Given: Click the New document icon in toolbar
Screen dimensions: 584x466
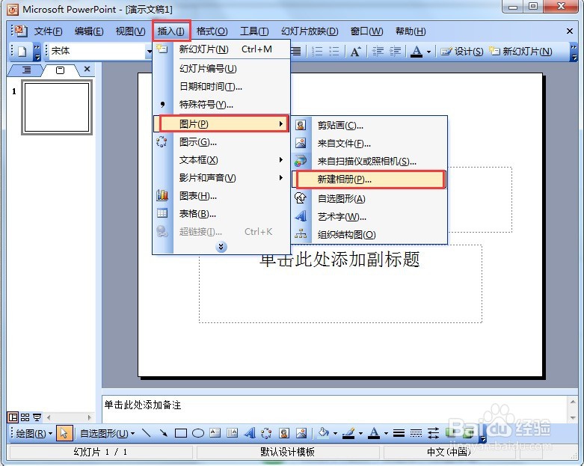Looking at the screenshot, I should point(22,51).
